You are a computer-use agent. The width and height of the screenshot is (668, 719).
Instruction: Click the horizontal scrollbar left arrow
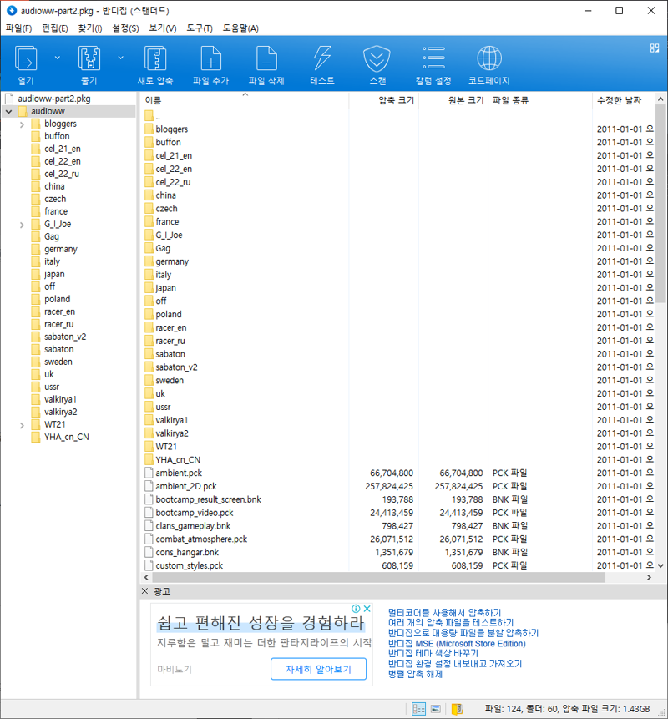click(146, 577)
